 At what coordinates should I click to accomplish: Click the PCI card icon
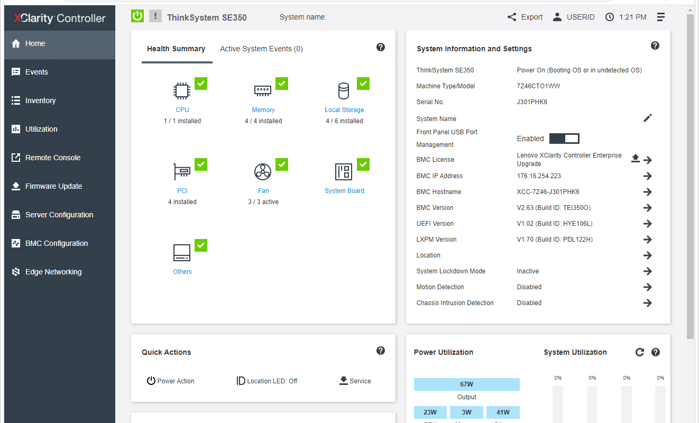(x=182, y=171)
